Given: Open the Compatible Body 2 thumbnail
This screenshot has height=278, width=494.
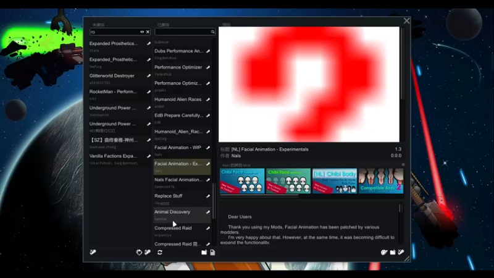Looking at the screenshot, I should pos(381,180).
